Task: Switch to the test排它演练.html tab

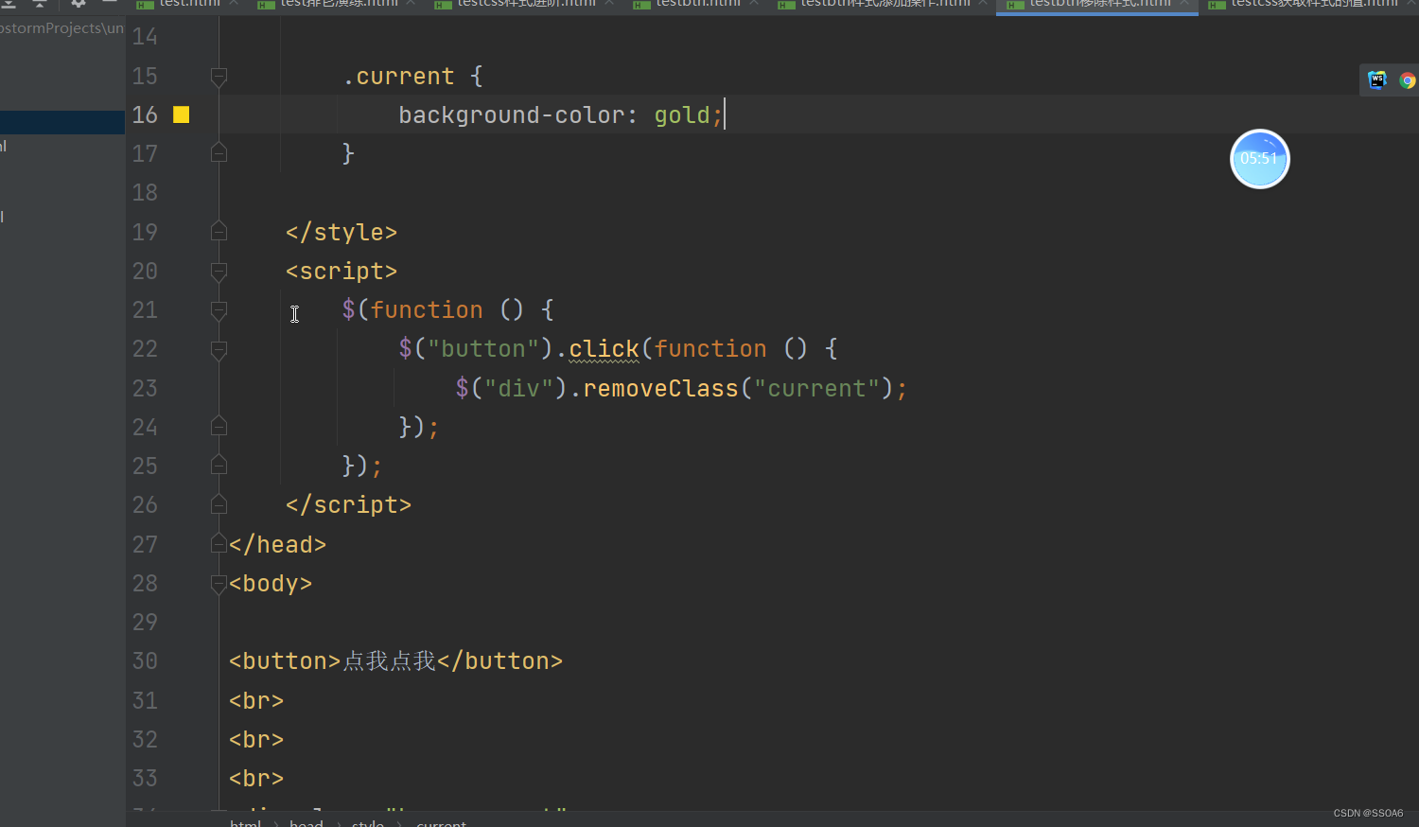Action: (x=338, y=5)
